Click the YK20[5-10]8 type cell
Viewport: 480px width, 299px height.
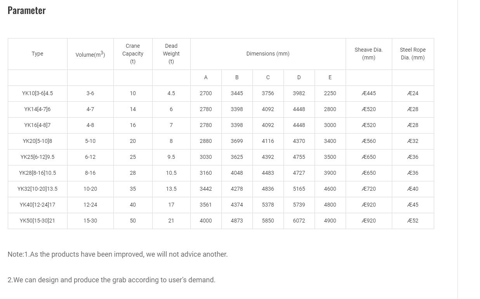(37, 141)
